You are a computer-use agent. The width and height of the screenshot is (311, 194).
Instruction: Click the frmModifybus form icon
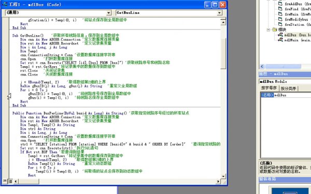click(x=280, y=19)
